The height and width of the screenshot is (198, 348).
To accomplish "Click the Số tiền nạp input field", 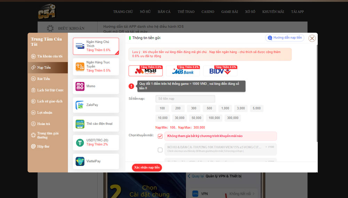I will click(x=185, y=99).
